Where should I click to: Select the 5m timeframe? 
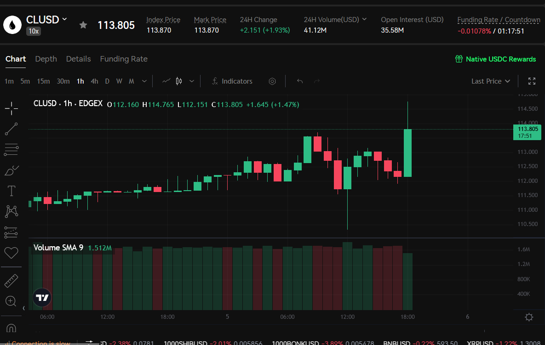[x=25, y=81]
